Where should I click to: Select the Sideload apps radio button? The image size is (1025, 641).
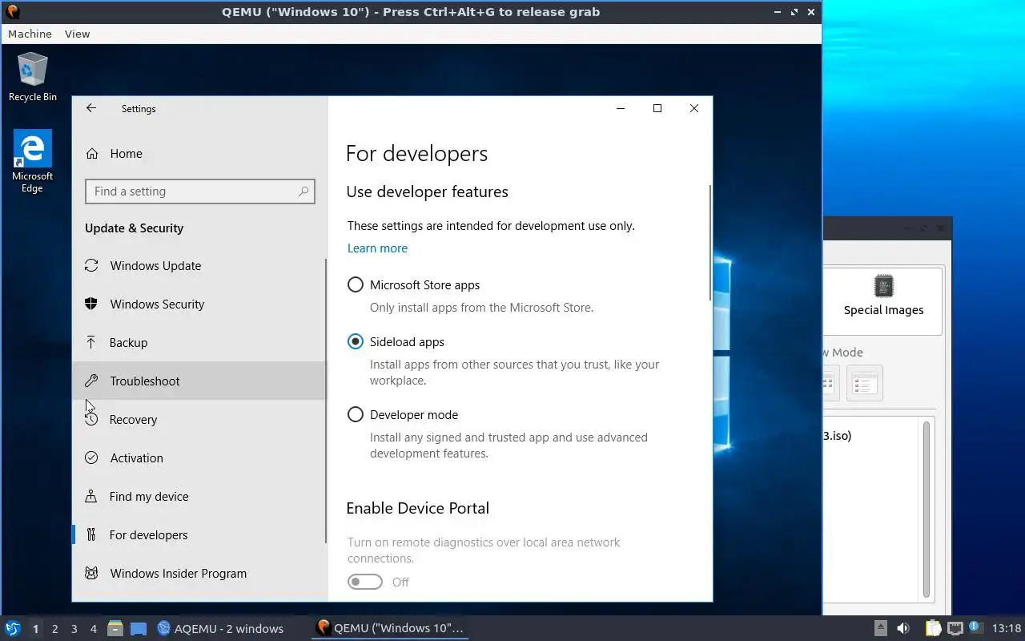tap(356, 342)
